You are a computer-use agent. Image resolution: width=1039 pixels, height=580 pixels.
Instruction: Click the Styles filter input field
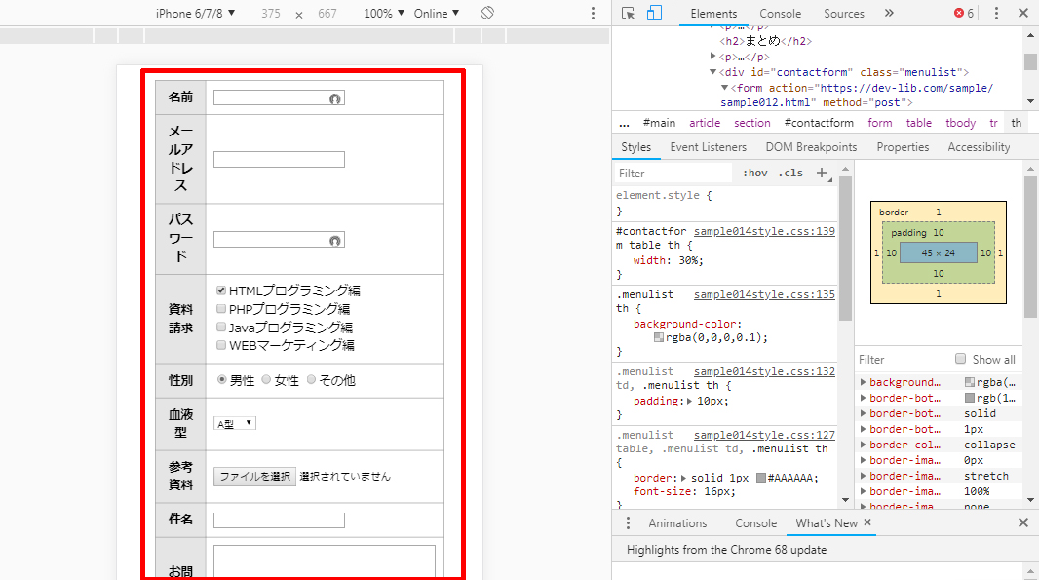(x=673, y=173)
